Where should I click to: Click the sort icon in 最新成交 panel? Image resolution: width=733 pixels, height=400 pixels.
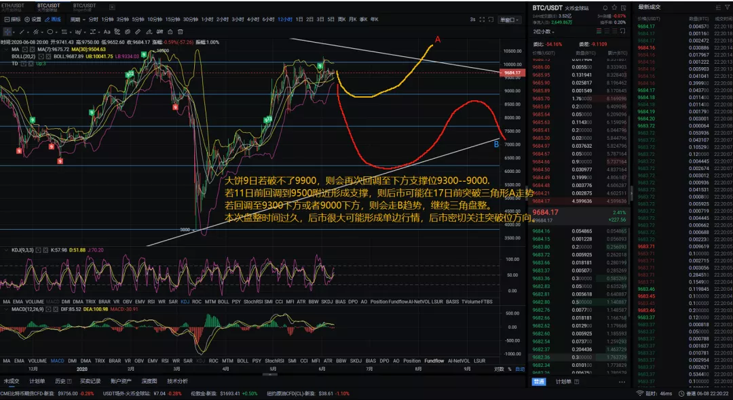pyautogui.click(x=718, y=7)
